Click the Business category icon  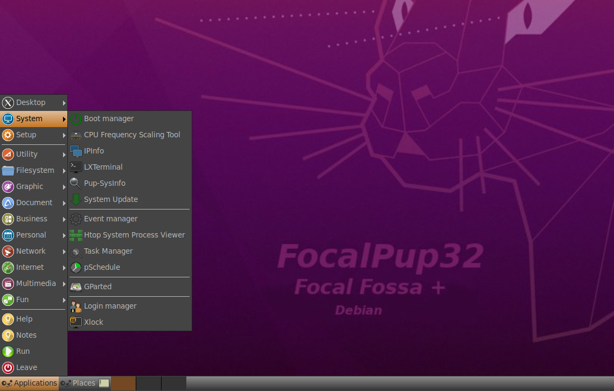pos(8,219)
